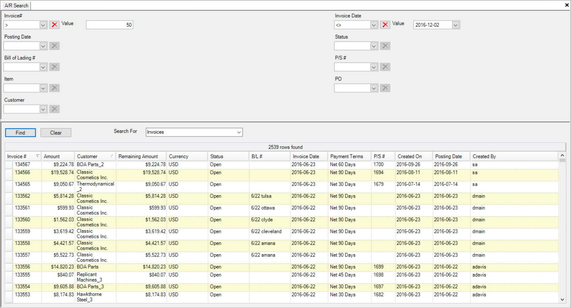Click customer Replicant Machines_3 cell

(x=96, y=277)
